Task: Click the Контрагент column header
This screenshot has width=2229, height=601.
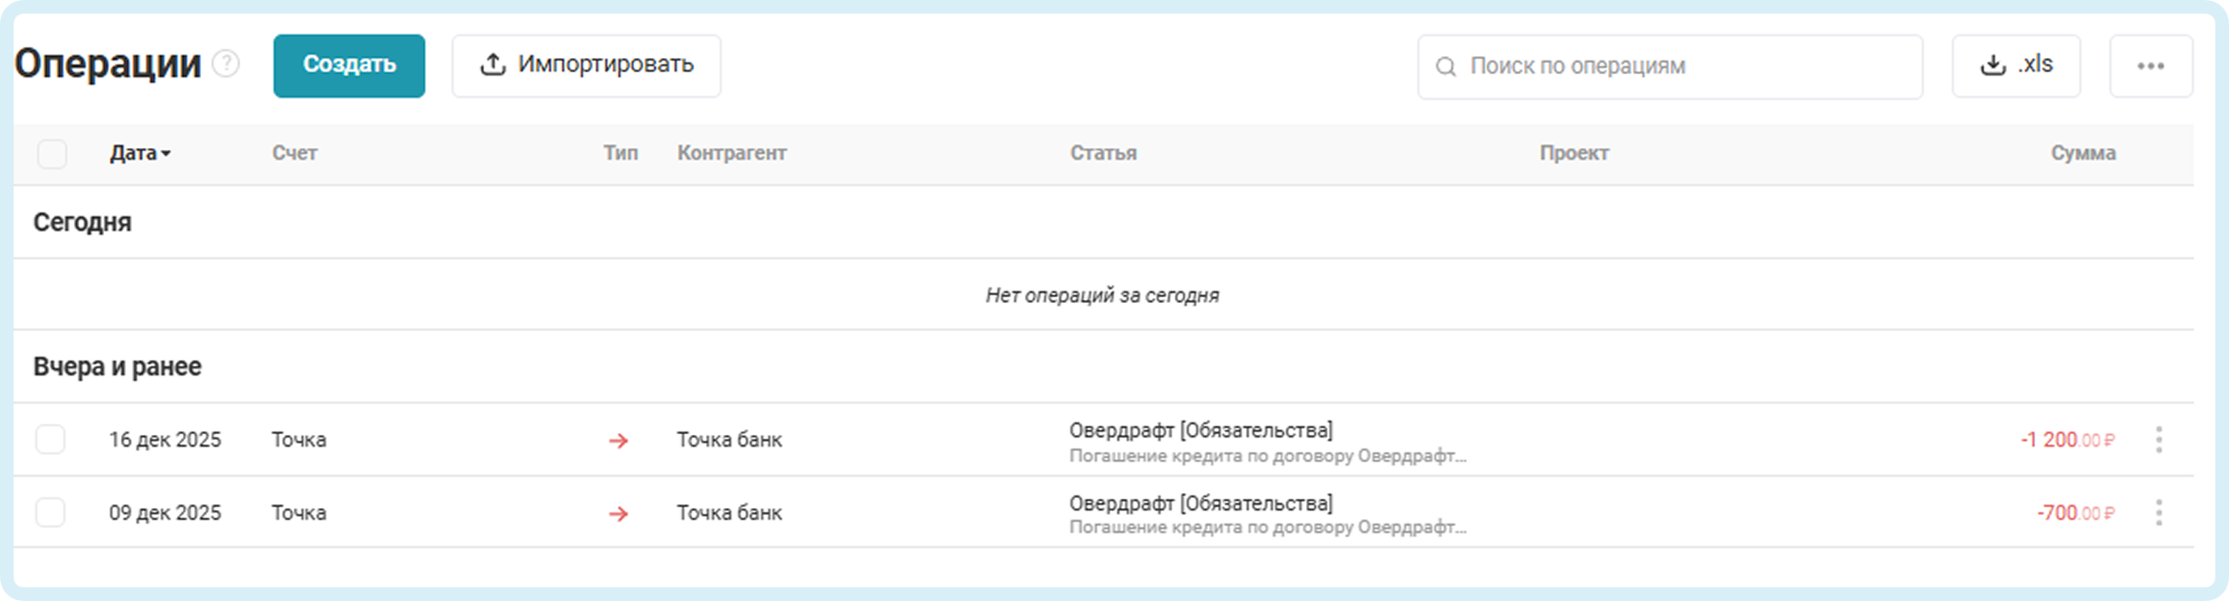Action: tap(731, 154)
